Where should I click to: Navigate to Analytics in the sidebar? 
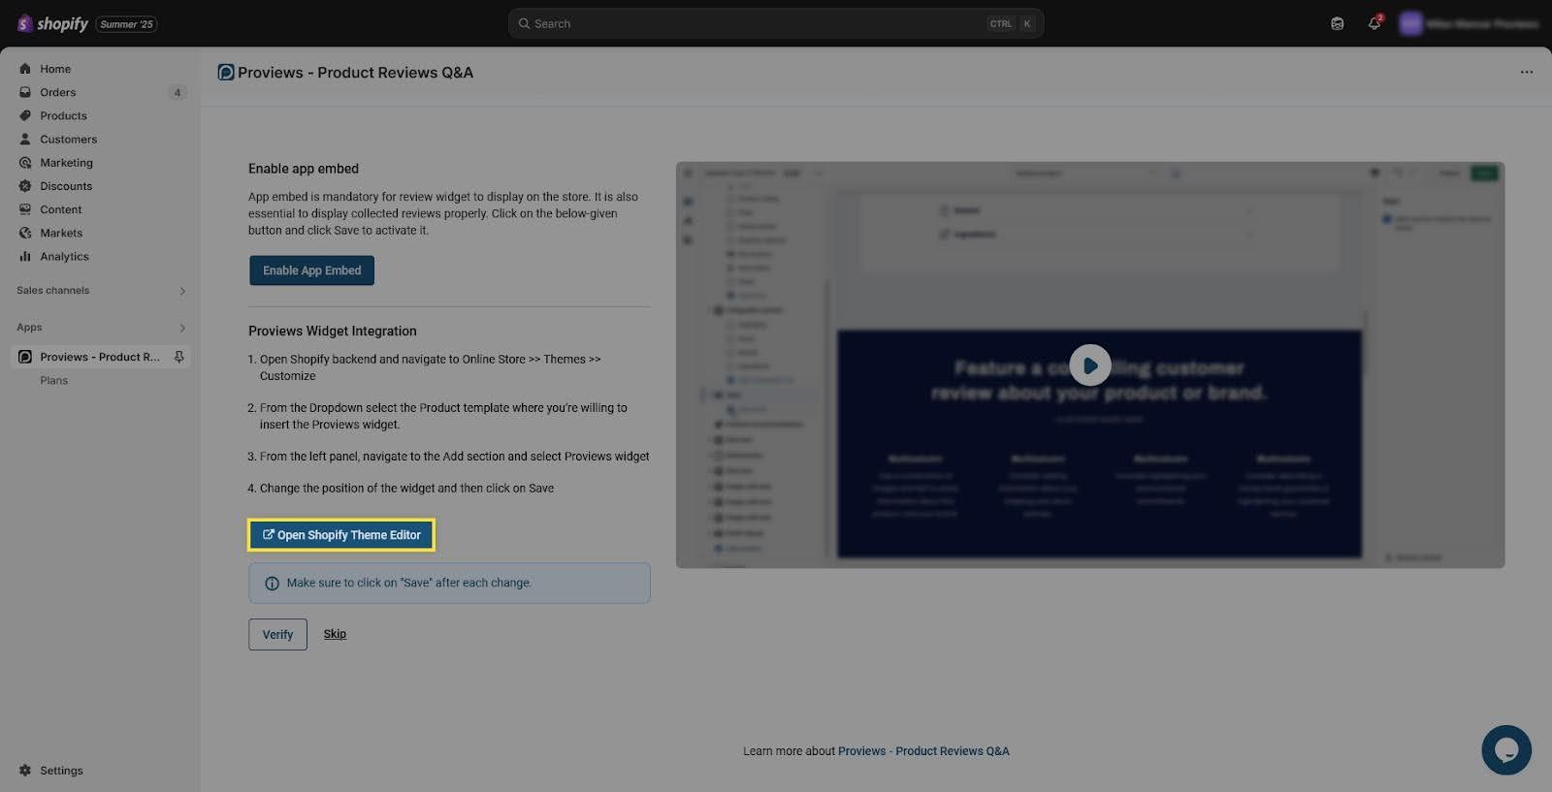pyautogui.click(x=64, y=257)
